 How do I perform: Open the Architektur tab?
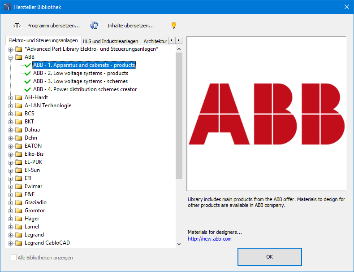pyautogui.click(x=155, y=41)
